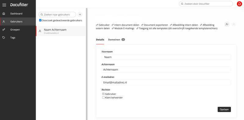This screenshot has height=120, width=244.
Task: Click the add user plus button
Action: pyautogui.click(x=80, y=14)
